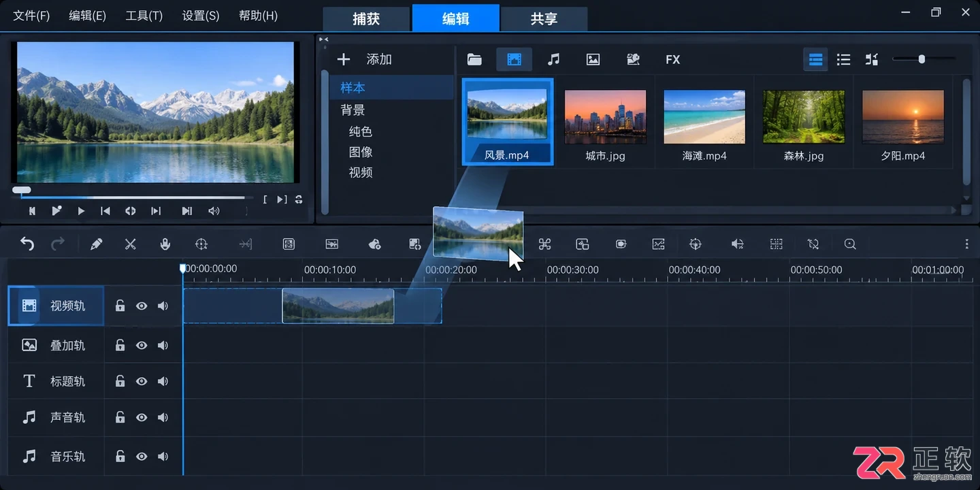Screen dimensions: 980x490
Task: Click the undo arrow in timeline toolbar
Action: pos(27,244)
